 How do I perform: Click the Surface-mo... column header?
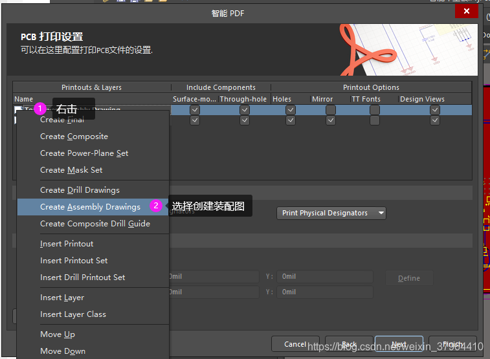point(194,99)
